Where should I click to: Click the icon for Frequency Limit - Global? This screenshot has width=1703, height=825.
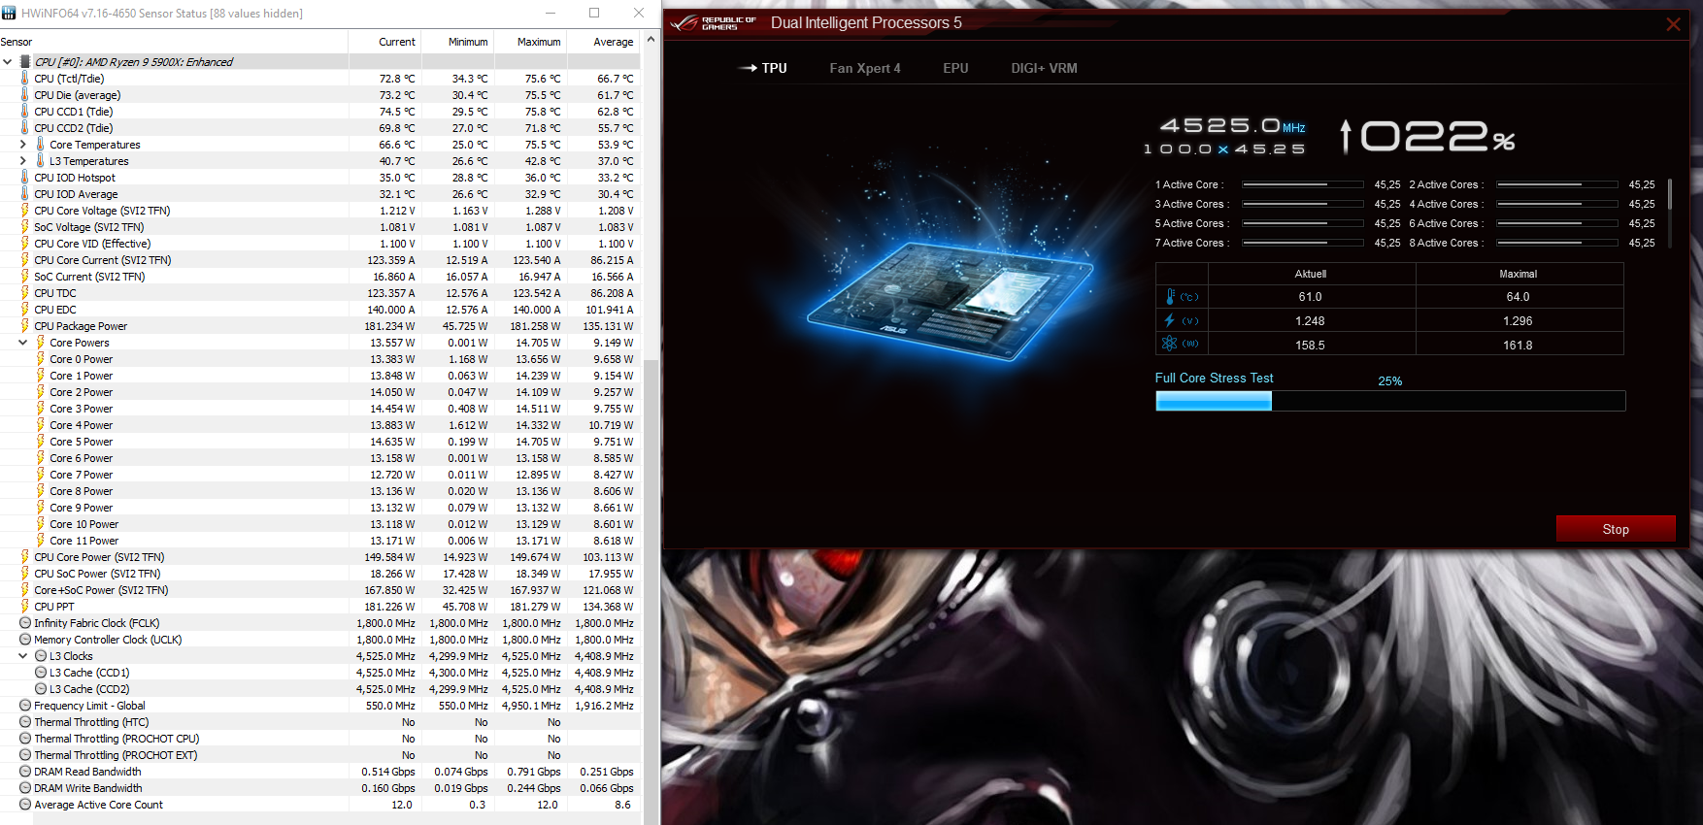(25, 705)
